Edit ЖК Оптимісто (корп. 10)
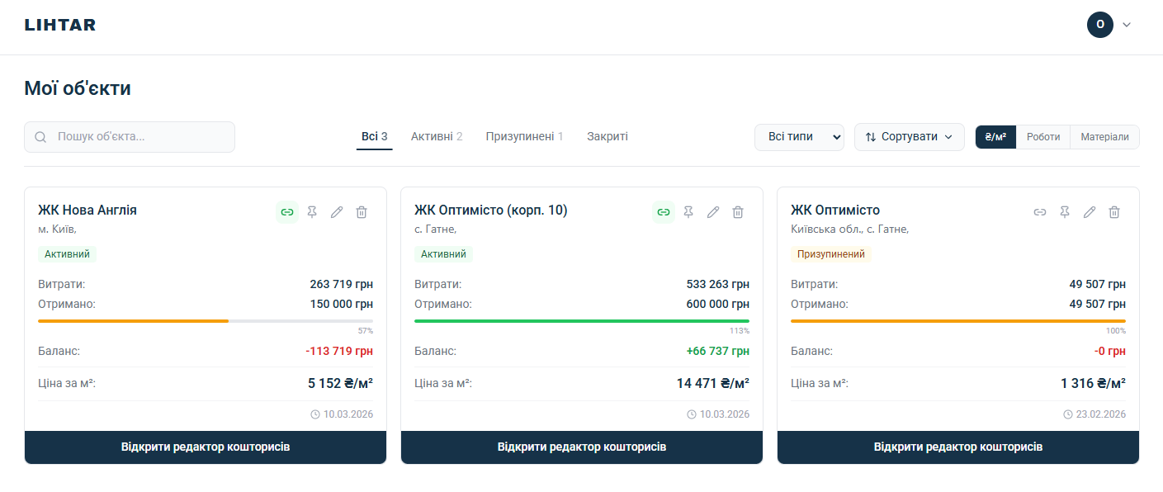The width and height of the screenshot is (1163, 492). click(713, 212)
